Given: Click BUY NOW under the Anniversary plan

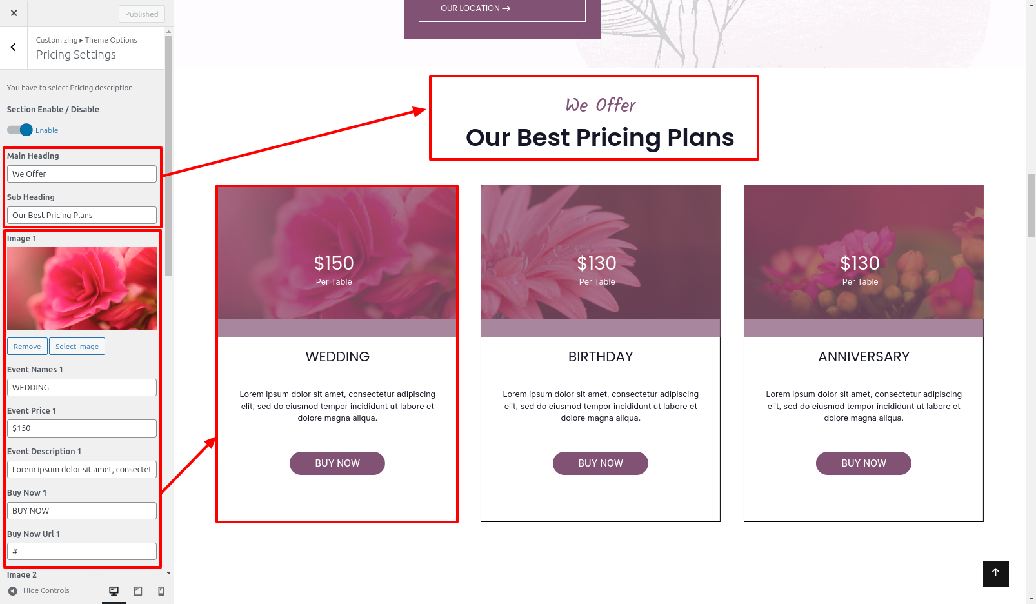Looking at the screenshot, I should click(x=864, y=463).
